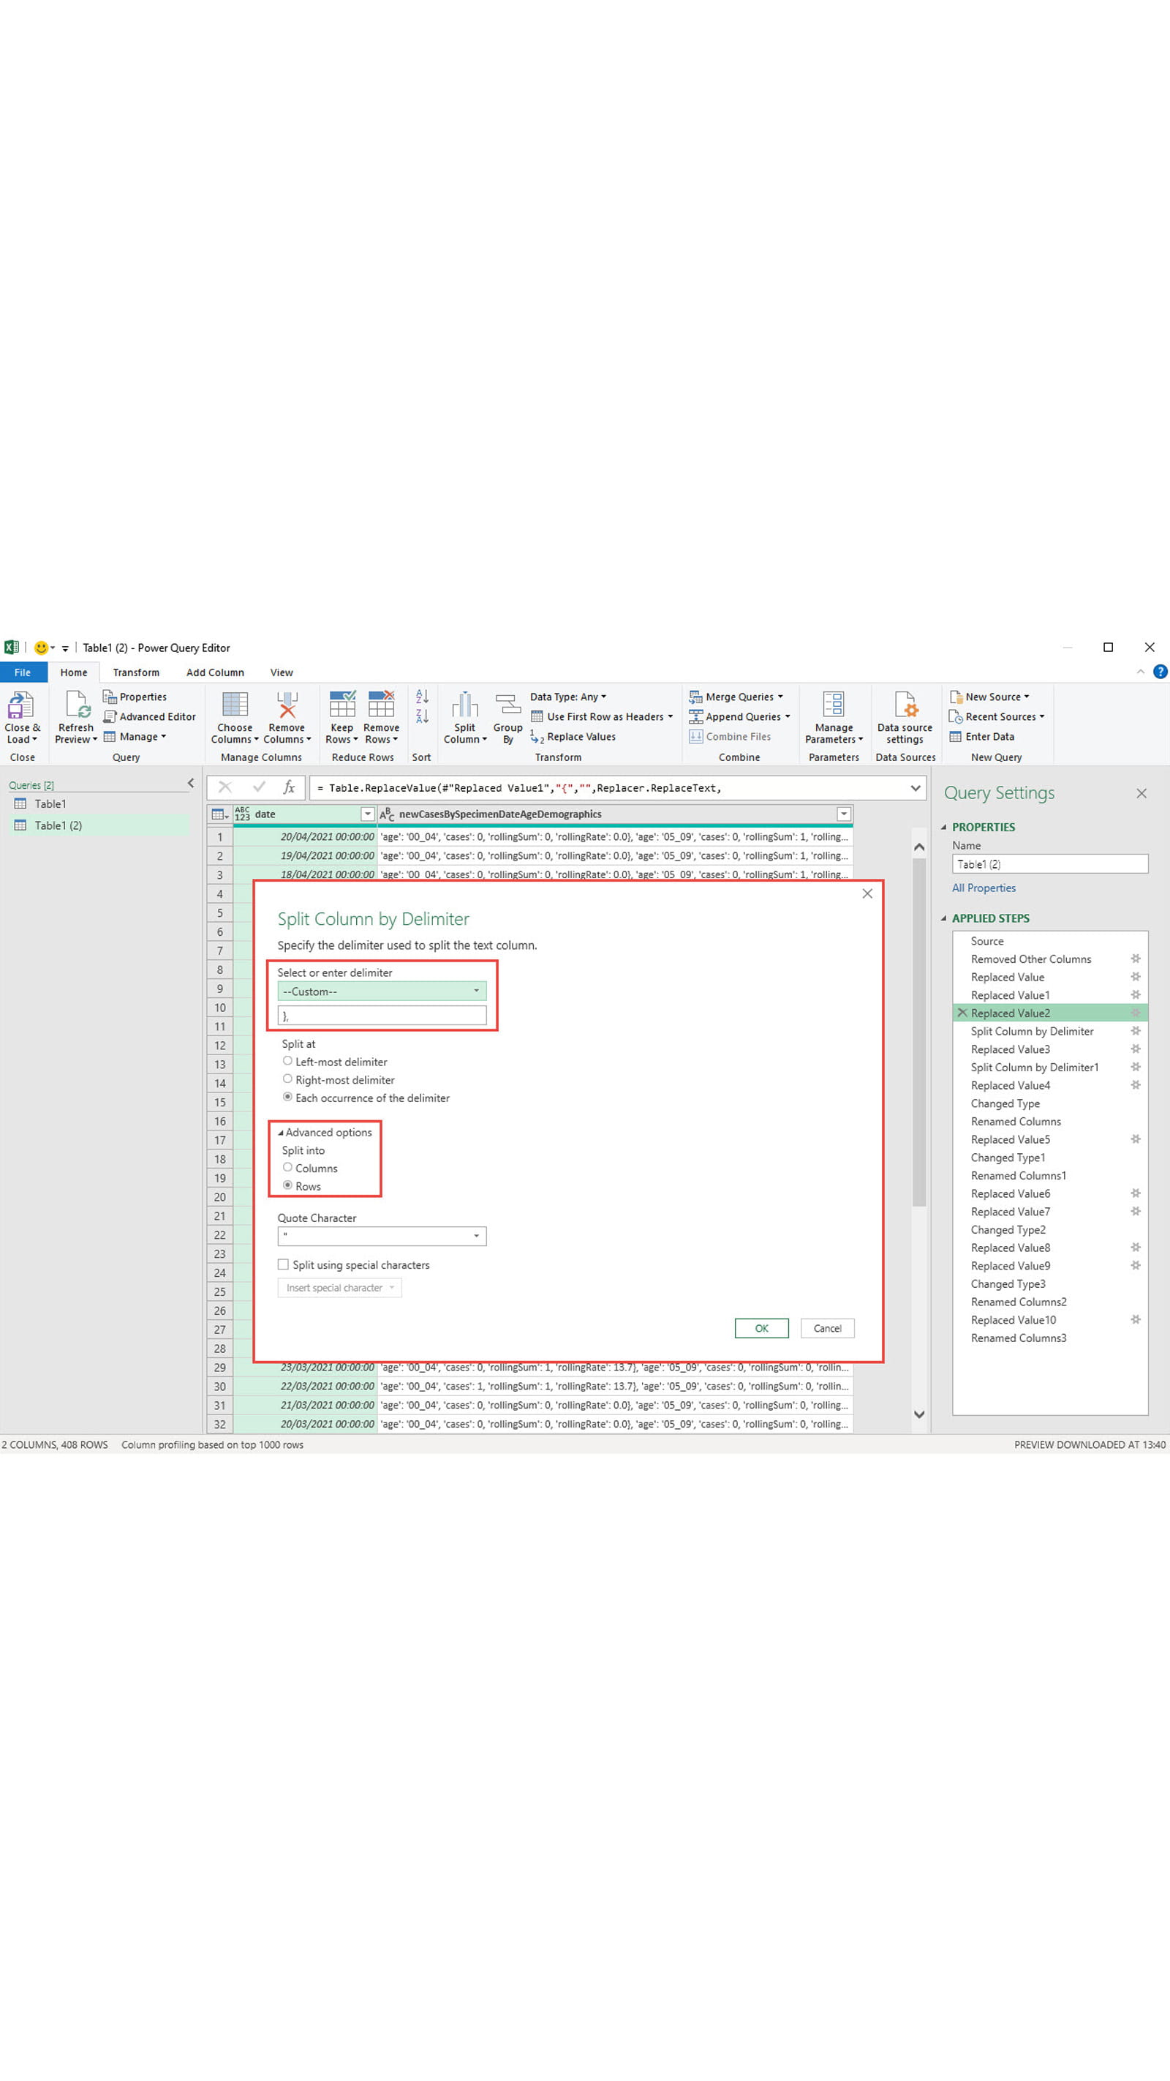Choose Columns under Split into

tap(287, 1167)
